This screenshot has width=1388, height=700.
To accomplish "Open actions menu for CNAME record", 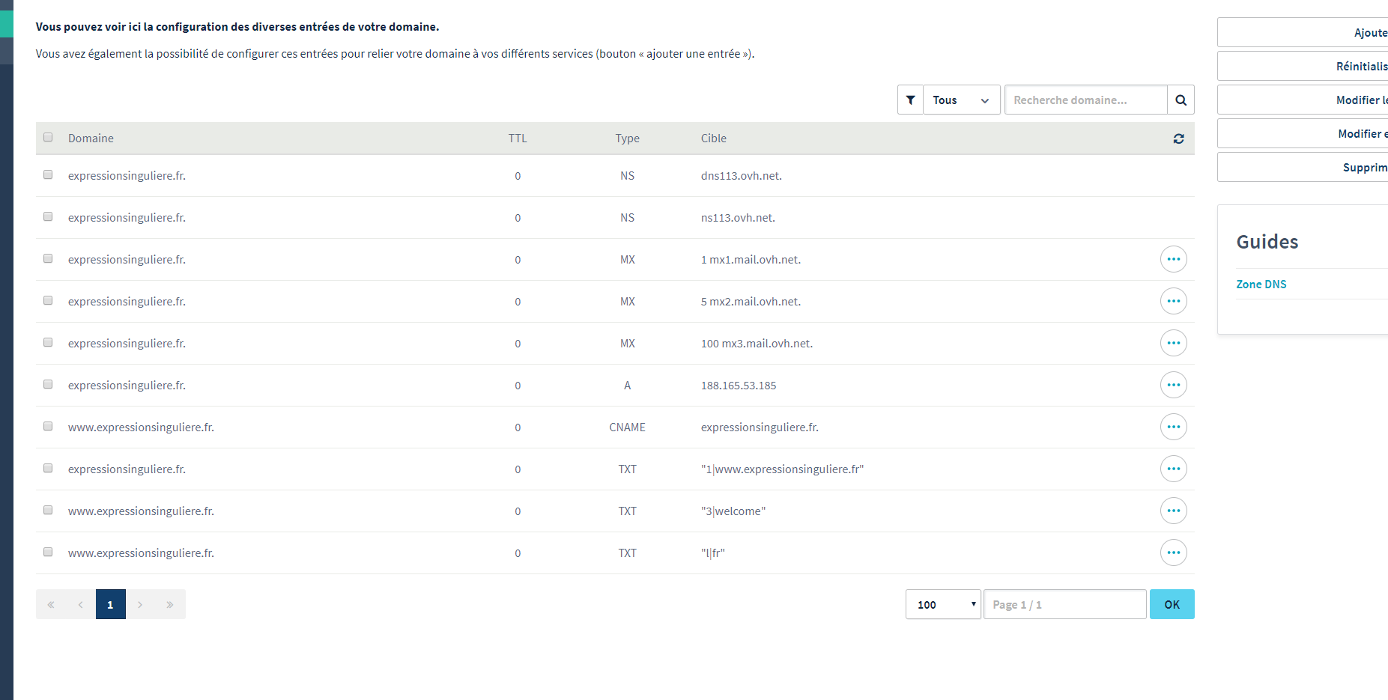I will pyautogui.click(x=1173, y=427).
